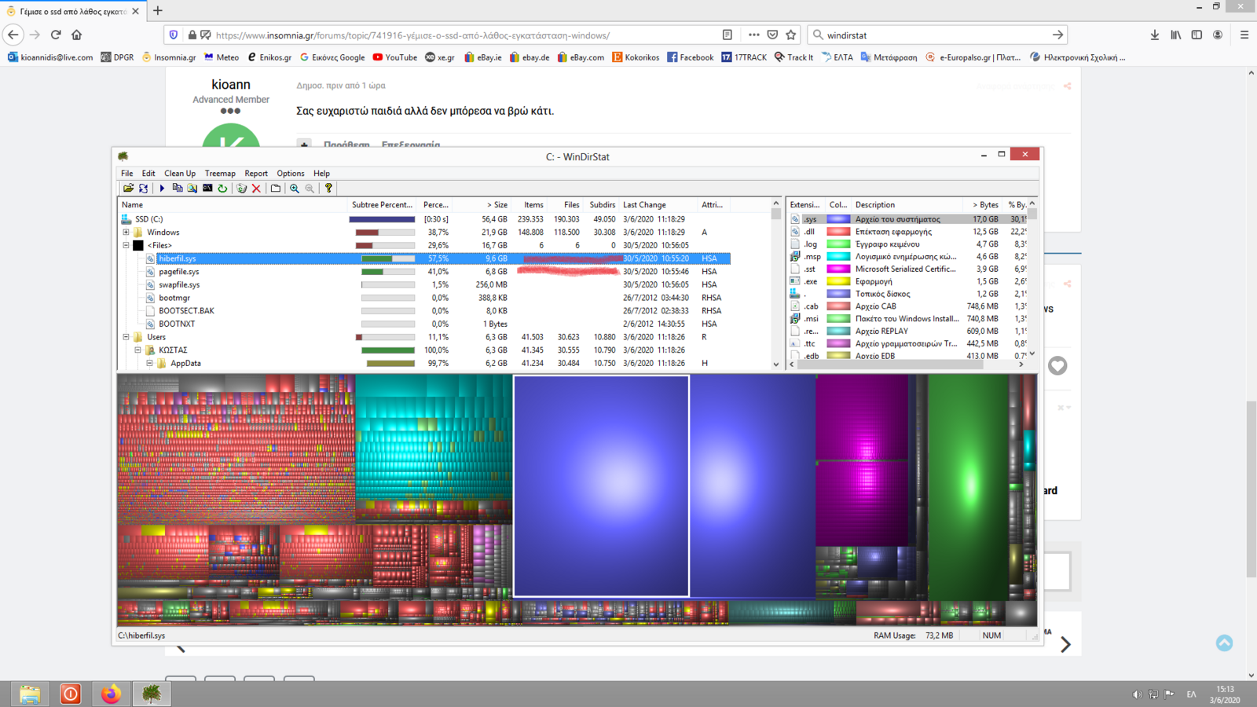Image resolution: width=1257 pixels, height=707 pixels.
Task: Click the .sys blue color swatch
Action: coord(838,219)
